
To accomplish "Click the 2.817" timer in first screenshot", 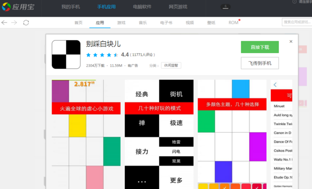I will point(84,84).
